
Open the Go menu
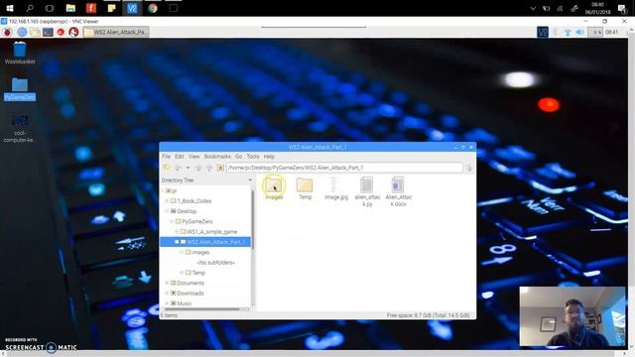point(239,157)
